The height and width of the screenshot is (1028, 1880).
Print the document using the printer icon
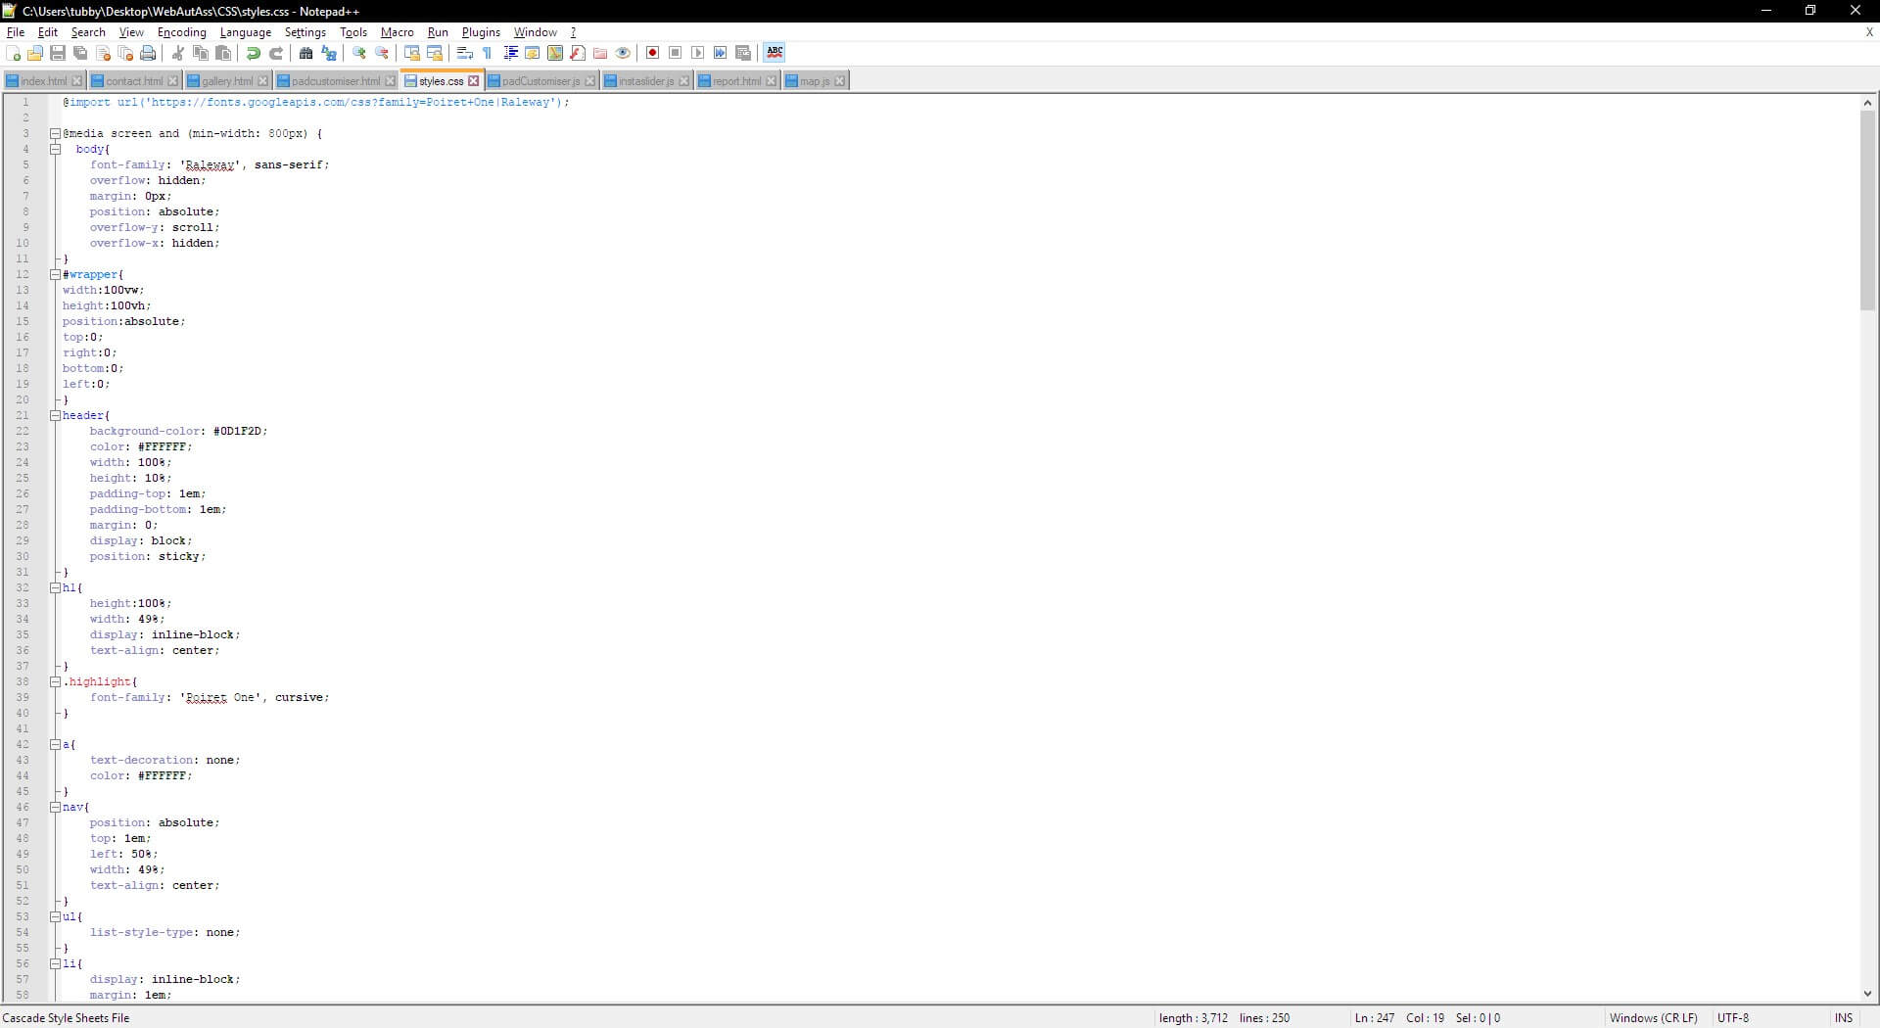coord(148,53)
